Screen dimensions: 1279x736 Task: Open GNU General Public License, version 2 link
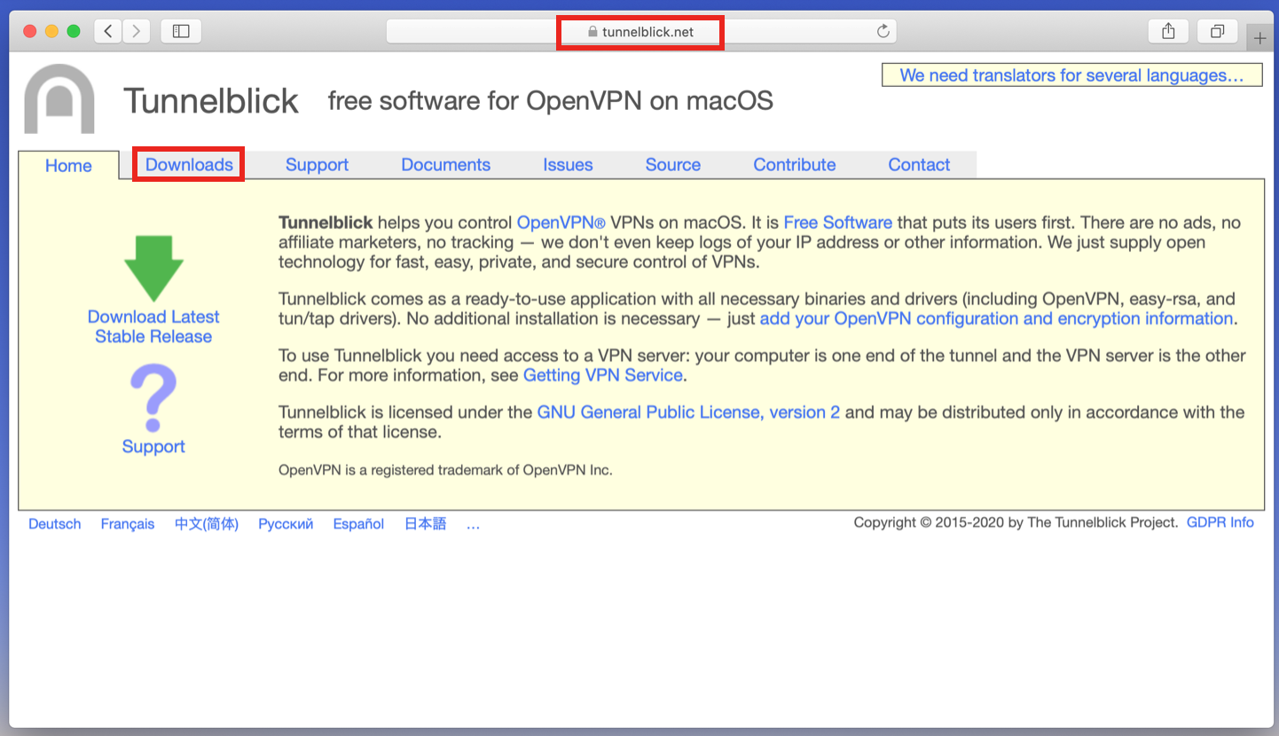click(x=688, y=412)
